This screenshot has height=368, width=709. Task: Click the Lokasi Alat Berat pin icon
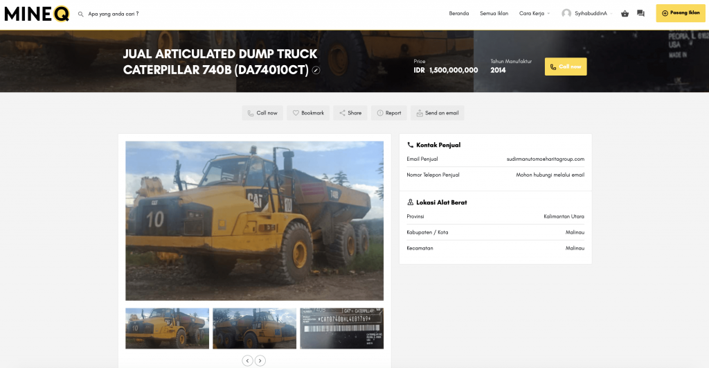[410, 202]
